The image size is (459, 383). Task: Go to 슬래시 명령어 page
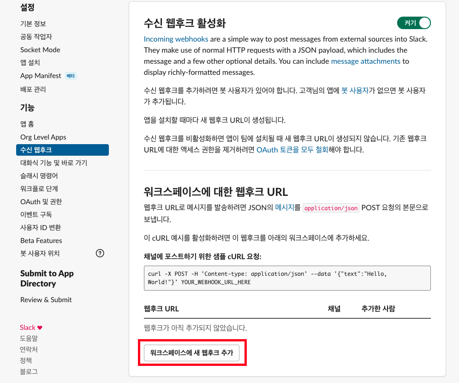tap(39, 176)
